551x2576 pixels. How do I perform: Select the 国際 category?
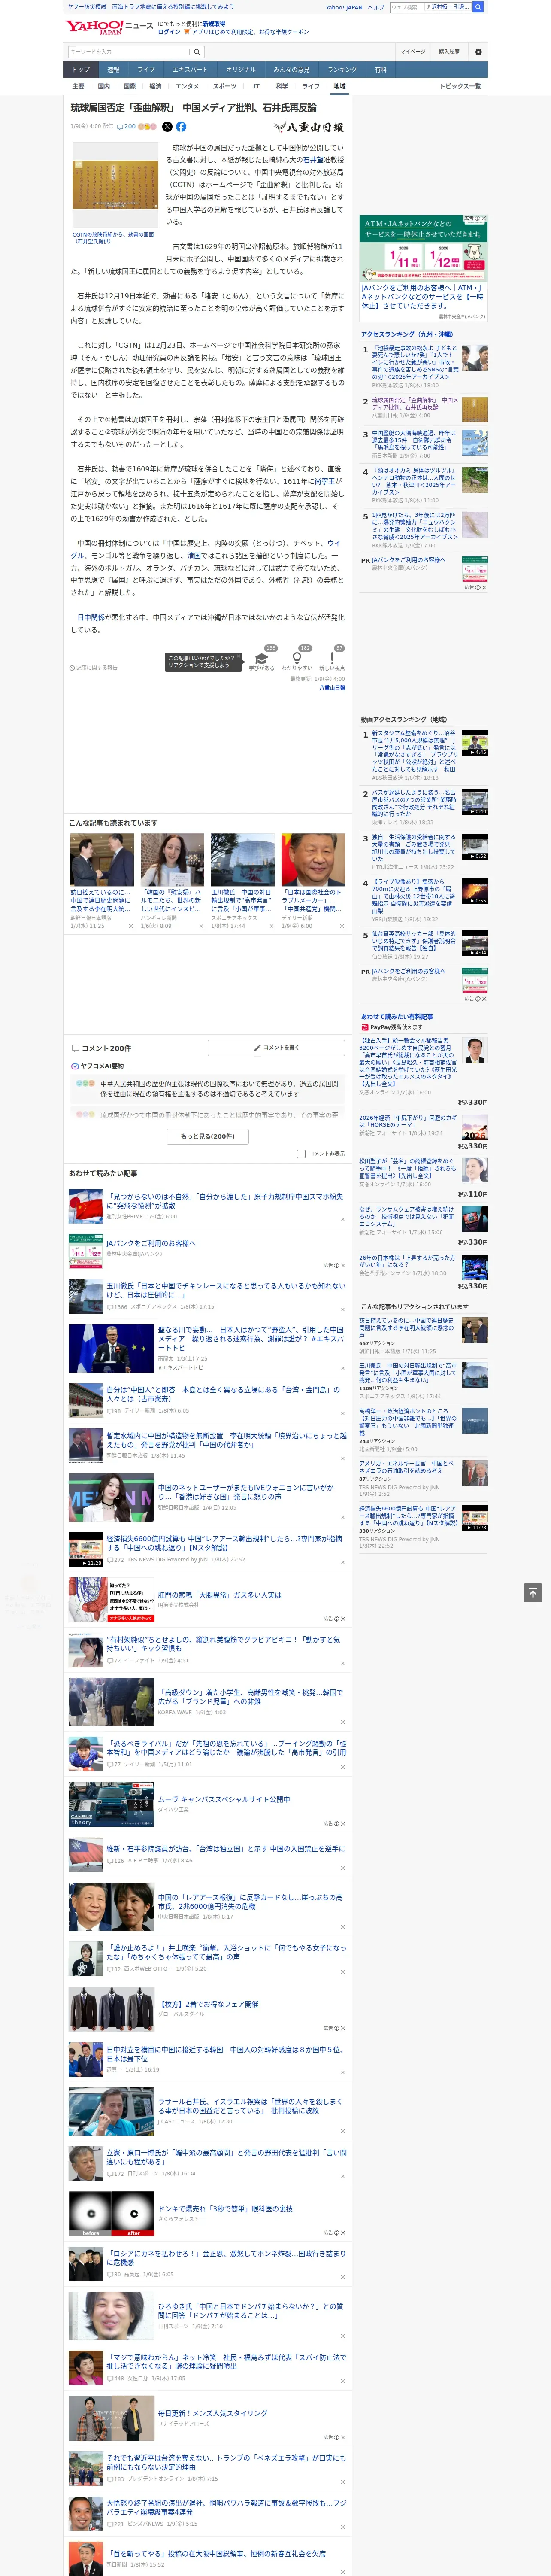point(129,86)
